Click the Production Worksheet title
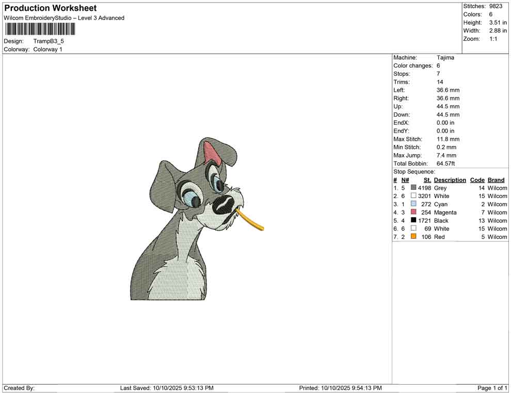The width and height of the screenshot is (511, 393). 51,8
